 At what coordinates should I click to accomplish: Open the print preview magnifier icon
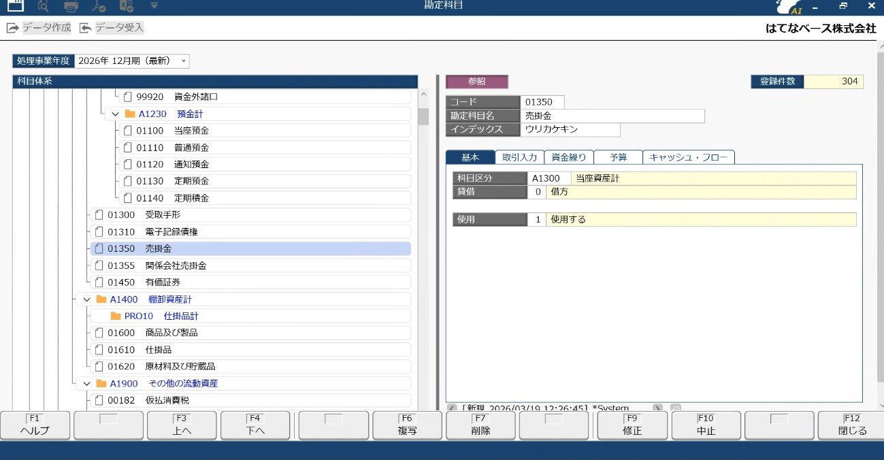point(43,6)
